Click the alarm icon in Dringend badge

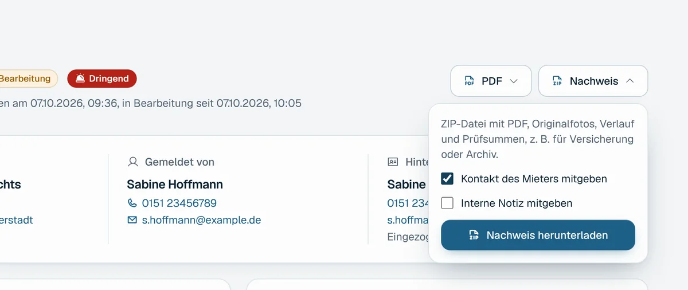tap(80, 79)
